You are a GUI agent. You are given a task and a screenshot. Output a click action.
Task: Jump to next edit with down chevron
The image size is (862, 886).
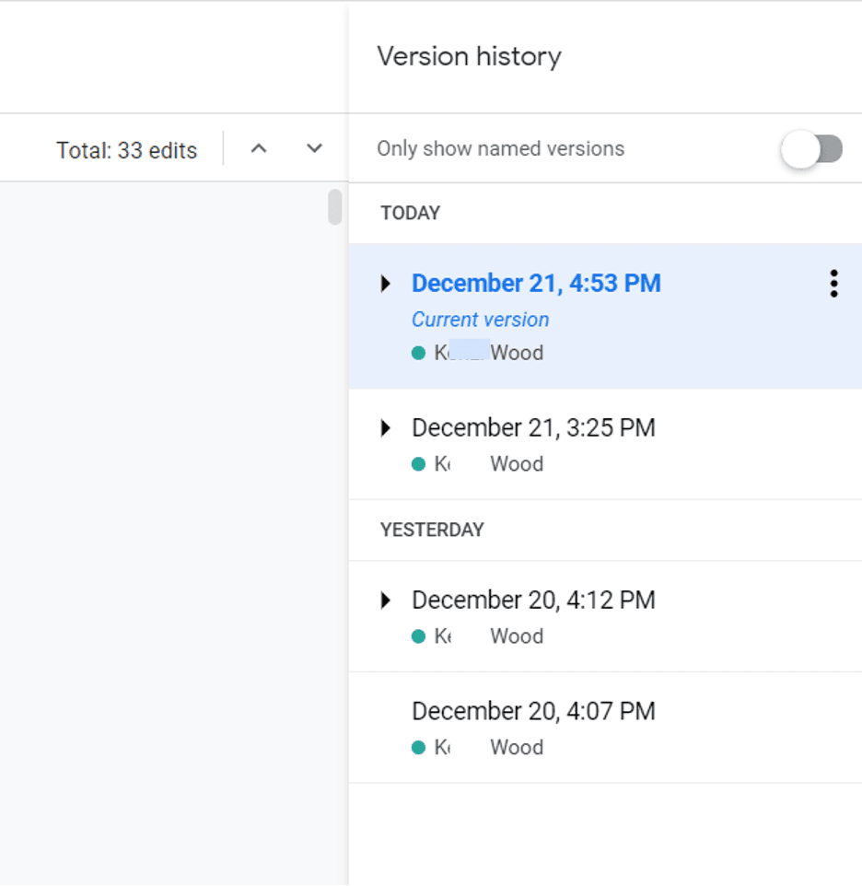314,148
